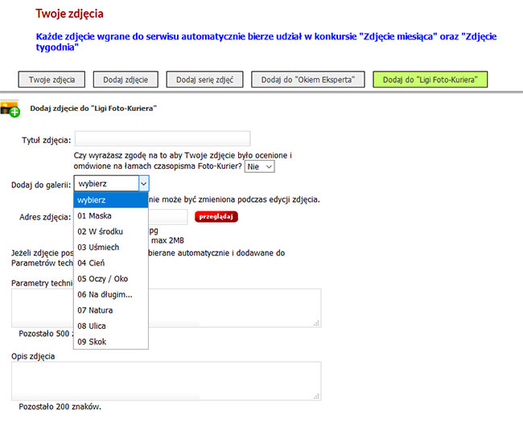Click inside the 'Opis zdjęcia' text area
Screen dimensions: 523x422
pos(166,381)
